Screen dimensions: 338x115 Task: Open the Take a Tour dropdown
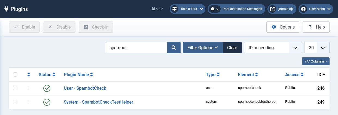pyautogui.click(x=187, y=9)
